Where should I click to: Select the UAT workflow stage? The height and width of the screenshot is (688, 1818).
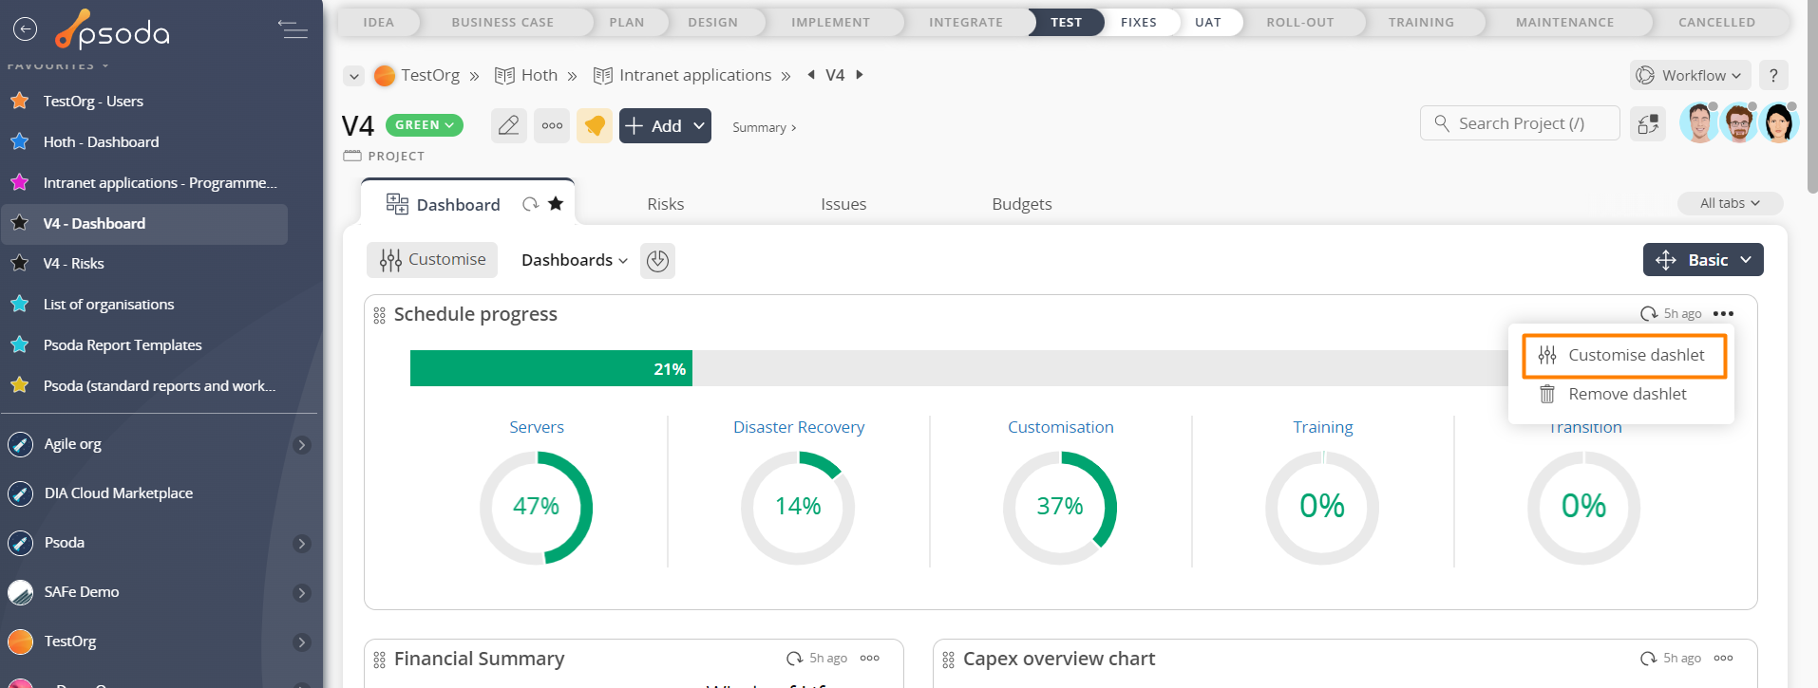click(1208, 22)
